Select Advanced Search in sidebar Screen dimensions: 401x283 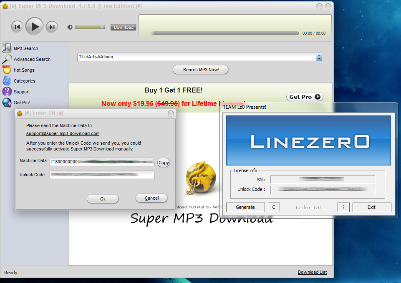click(x=32, y=59)
